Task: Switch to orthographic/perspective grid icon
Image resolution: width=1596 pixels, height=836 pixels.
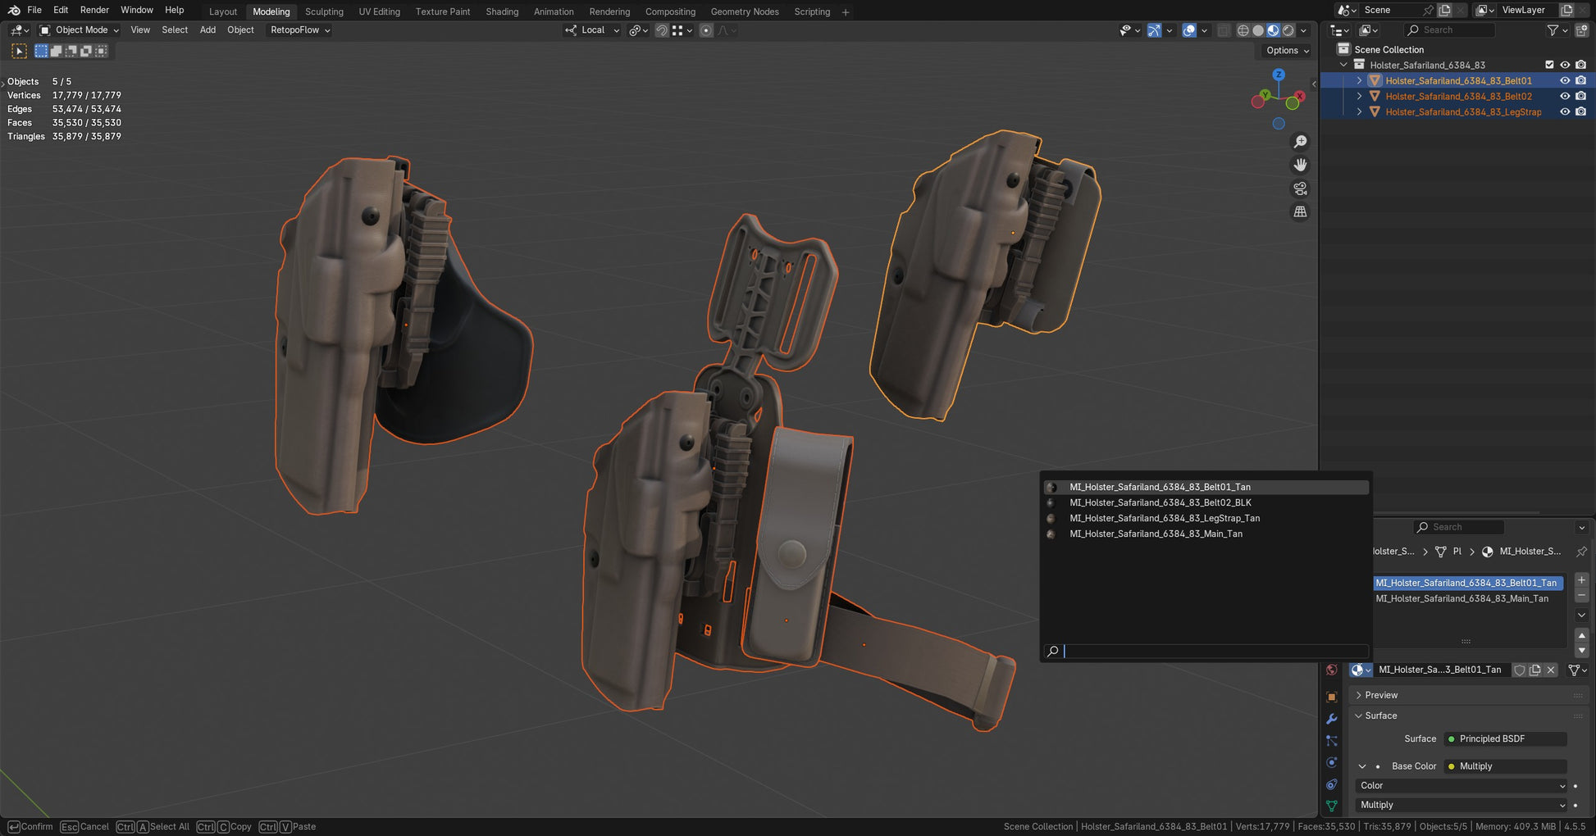Action: pyautogui.click(x=1300, y=211)
